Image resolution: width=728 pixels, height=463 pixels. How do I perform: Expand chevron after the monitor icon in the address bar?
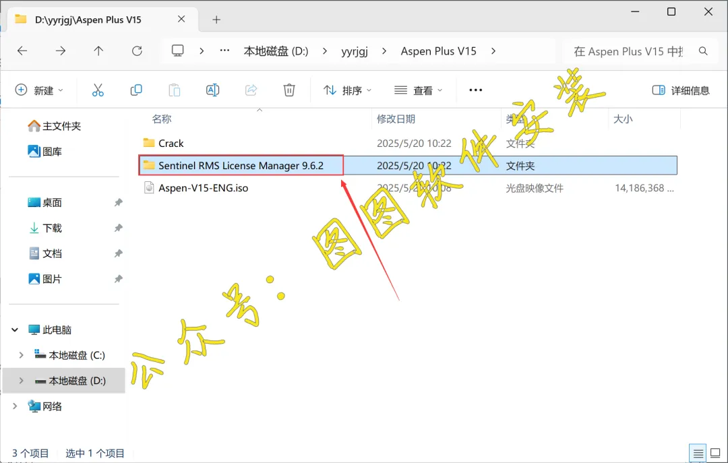point(202,51)
